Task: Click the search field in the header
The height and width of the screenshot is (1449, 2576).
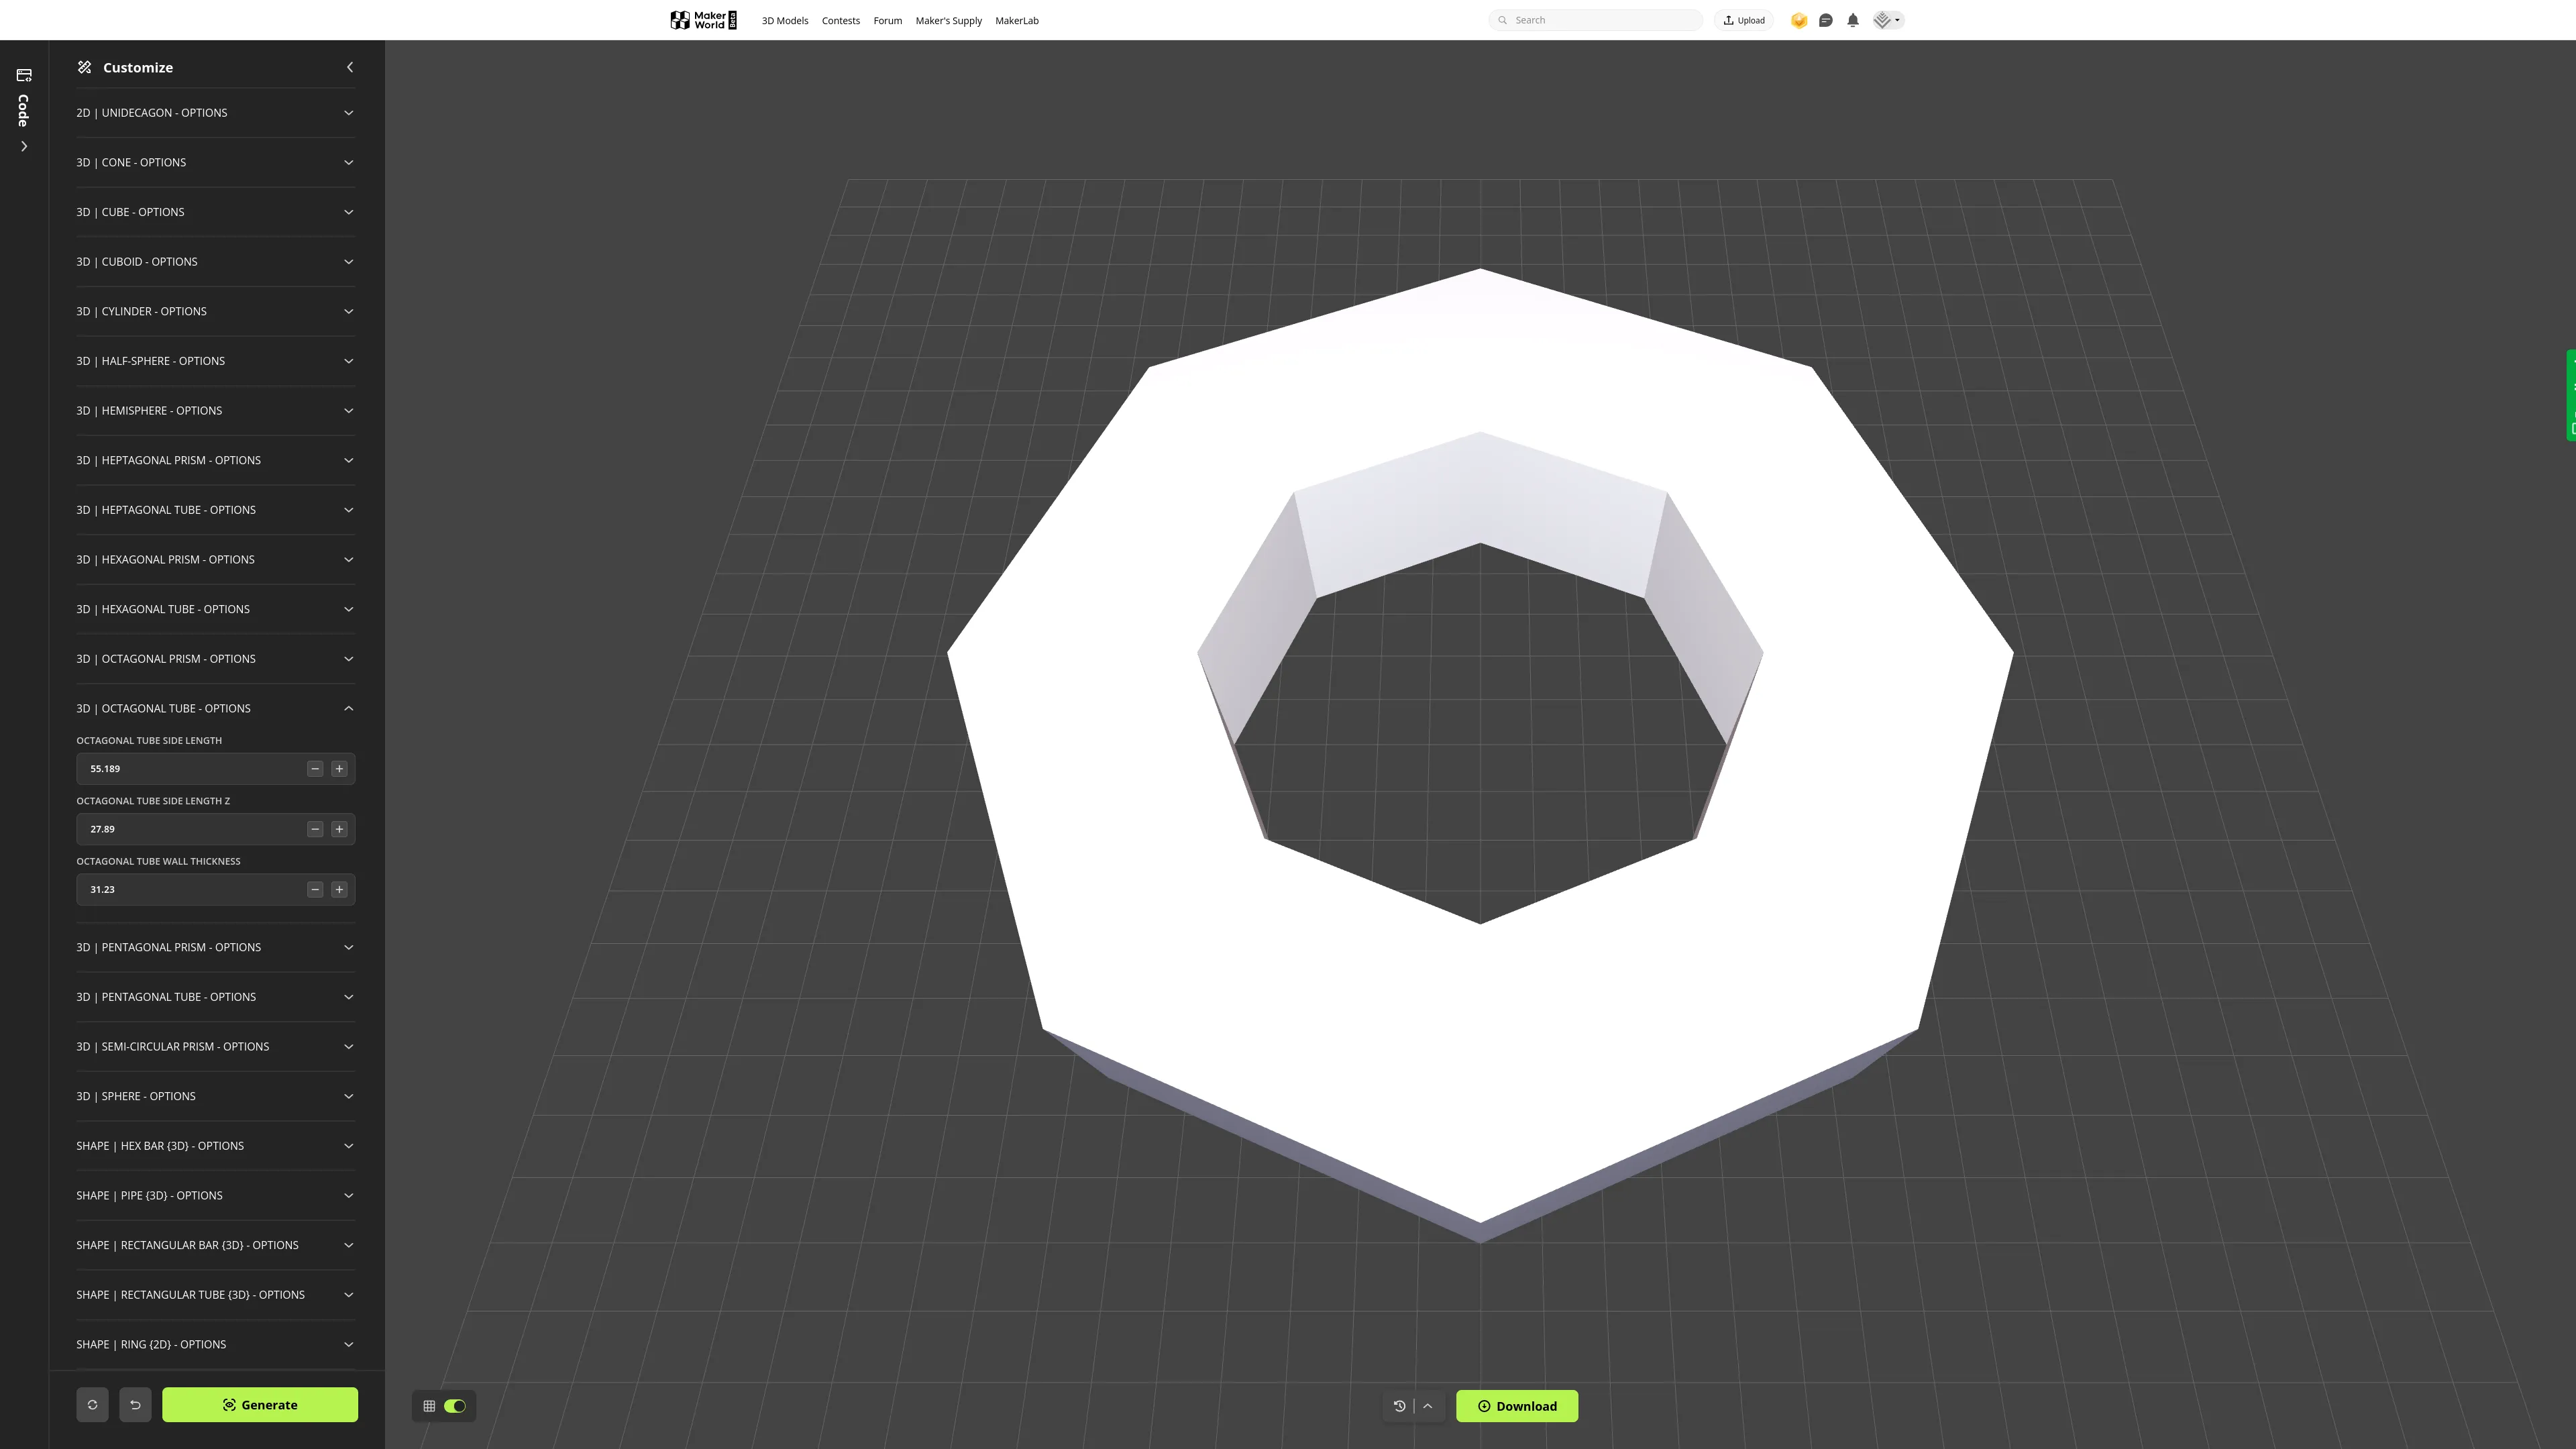Action: click(x=1595, y=19)
